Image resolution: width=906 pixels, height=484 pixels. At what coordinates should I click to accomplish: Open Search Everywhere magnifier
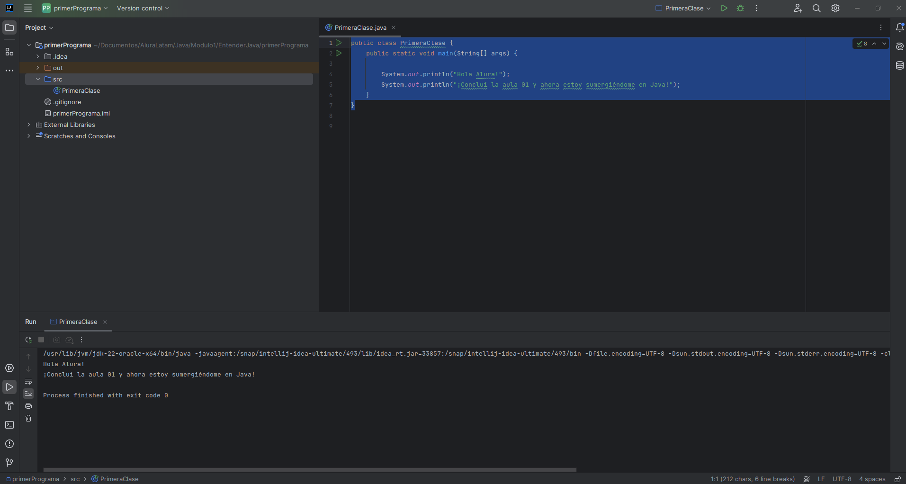[816, 8]
